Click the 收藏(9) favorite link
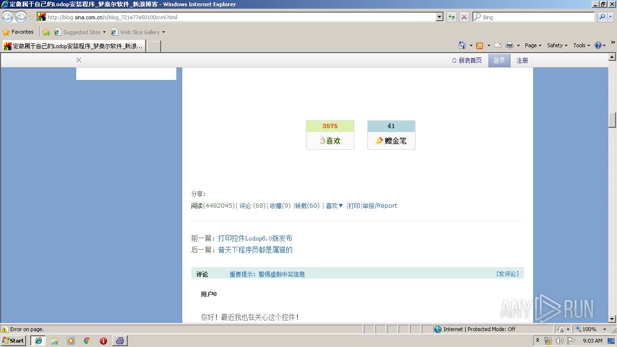The height and width of the screenshot is (347, 617). pos(280,206)
